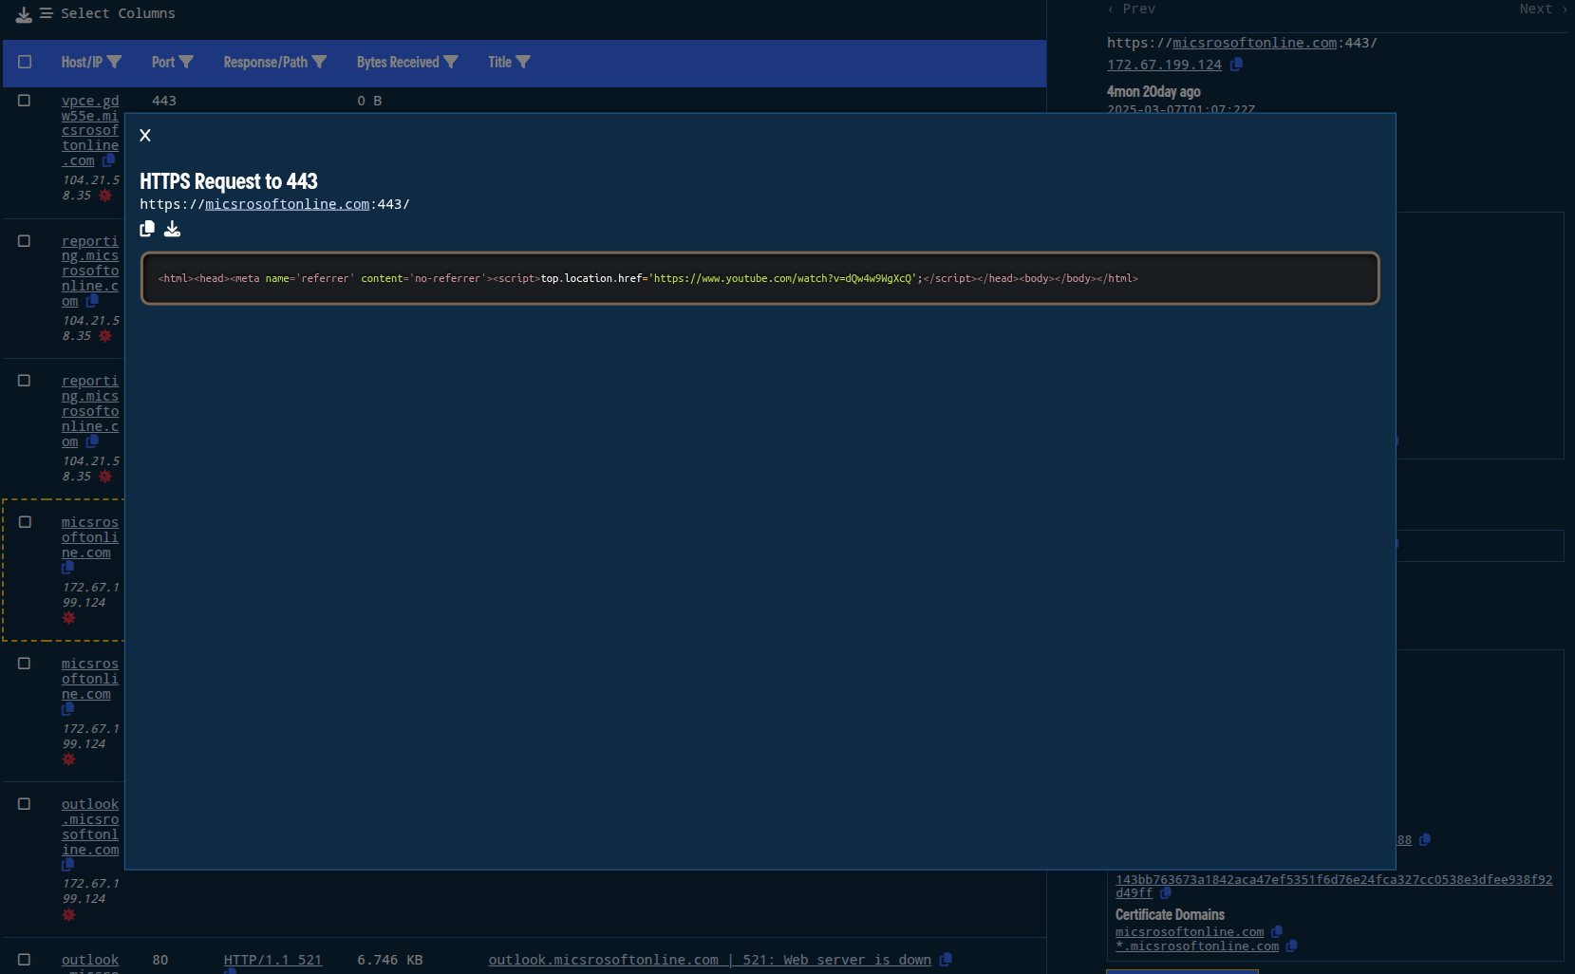
Task: Click red bug icon under outlook 172.67.199.124
Action: point(68,915)
